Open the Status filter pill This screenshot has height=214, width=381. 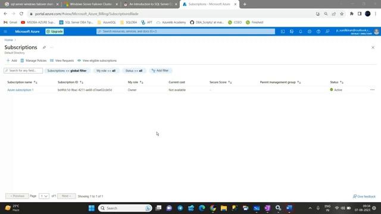(133, 71)
